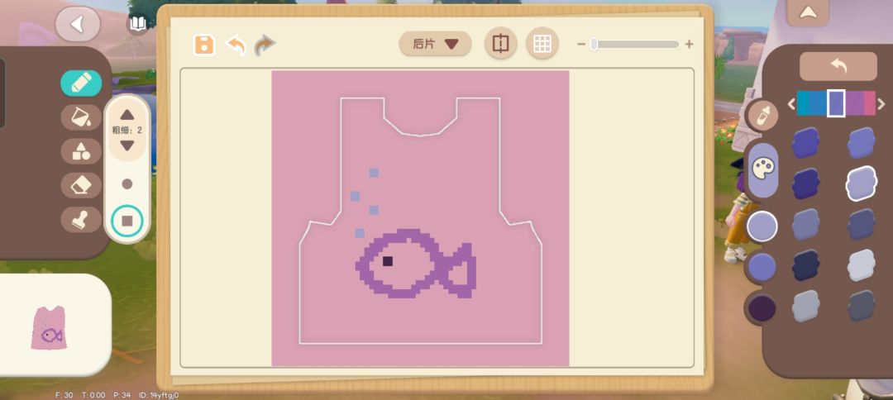This screenshot has height=400, width=893.
Task: Select the navy swatch in fourth row
Action: pyautogui.click(x=806, y=265)
